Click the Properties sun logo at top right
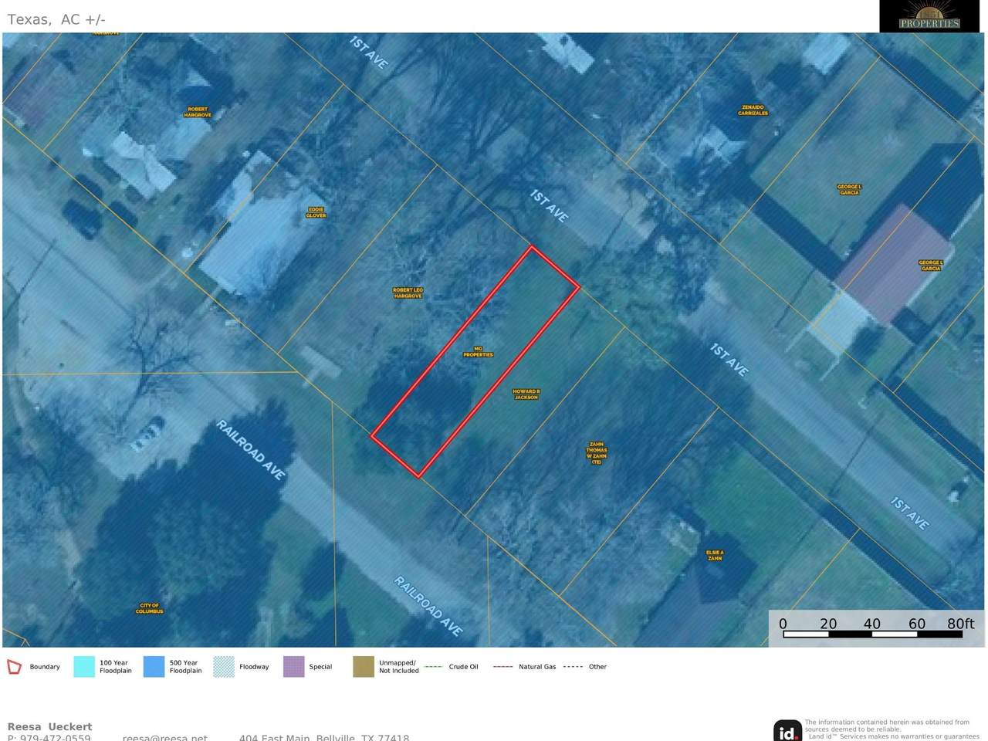988x741 pixels. pyautogui.click(x=929, y=16)
